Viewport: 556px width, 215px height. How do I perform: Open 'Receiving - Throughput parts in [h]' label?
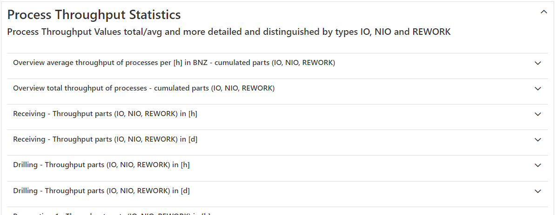[x=105, y=114]
